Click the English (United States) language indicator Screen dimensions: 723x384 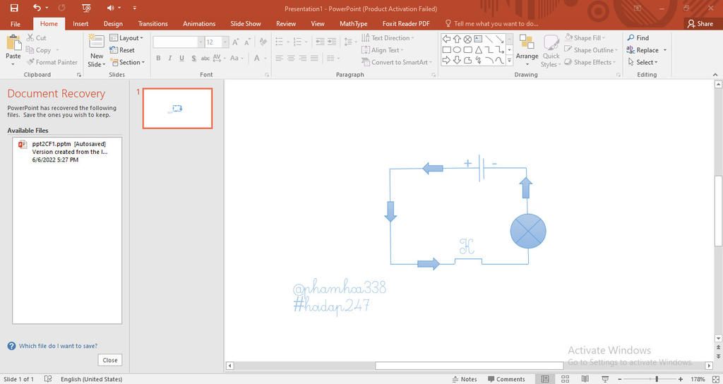pyautogui.click(x=91, y=379)
